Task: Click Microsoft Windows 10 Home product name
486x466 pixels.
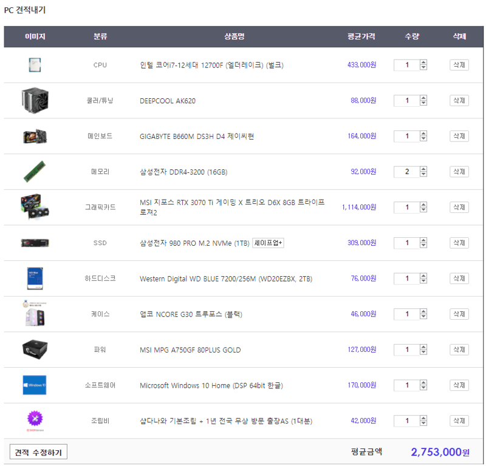Action: click(x=211, y=385)
